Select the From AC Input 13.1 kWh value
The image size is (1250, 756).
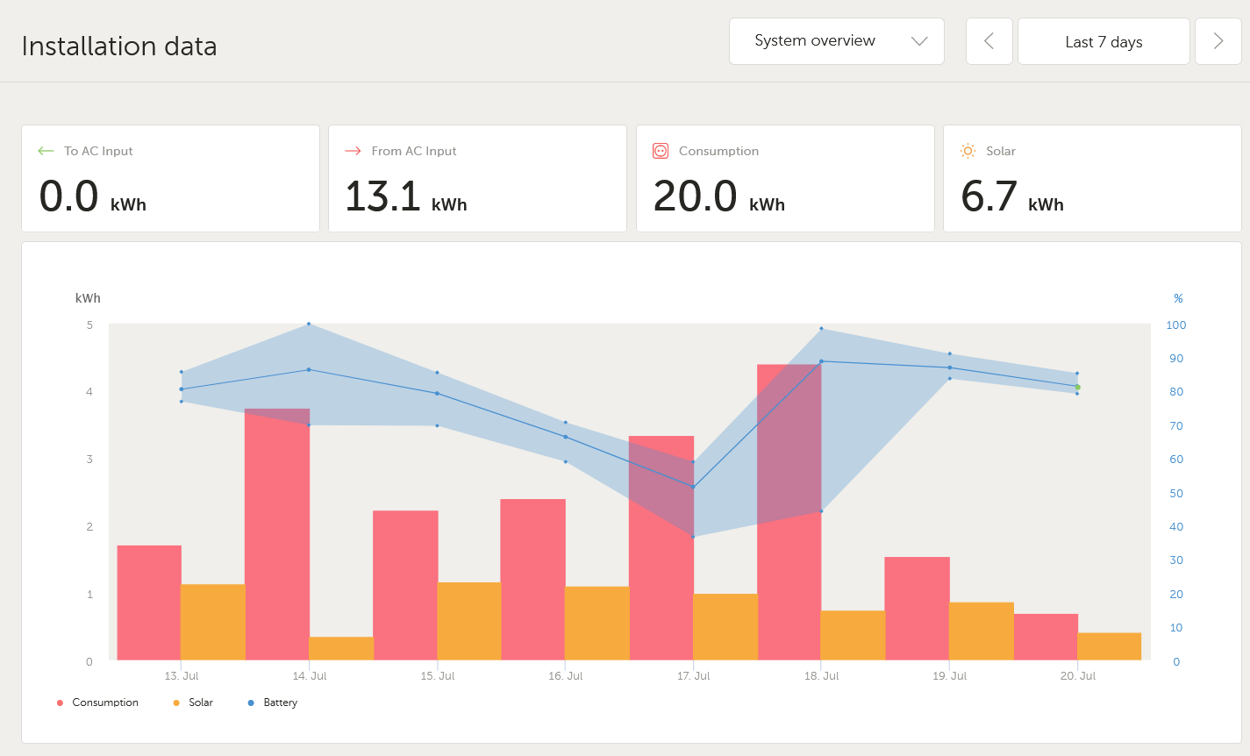click(405, 196)
